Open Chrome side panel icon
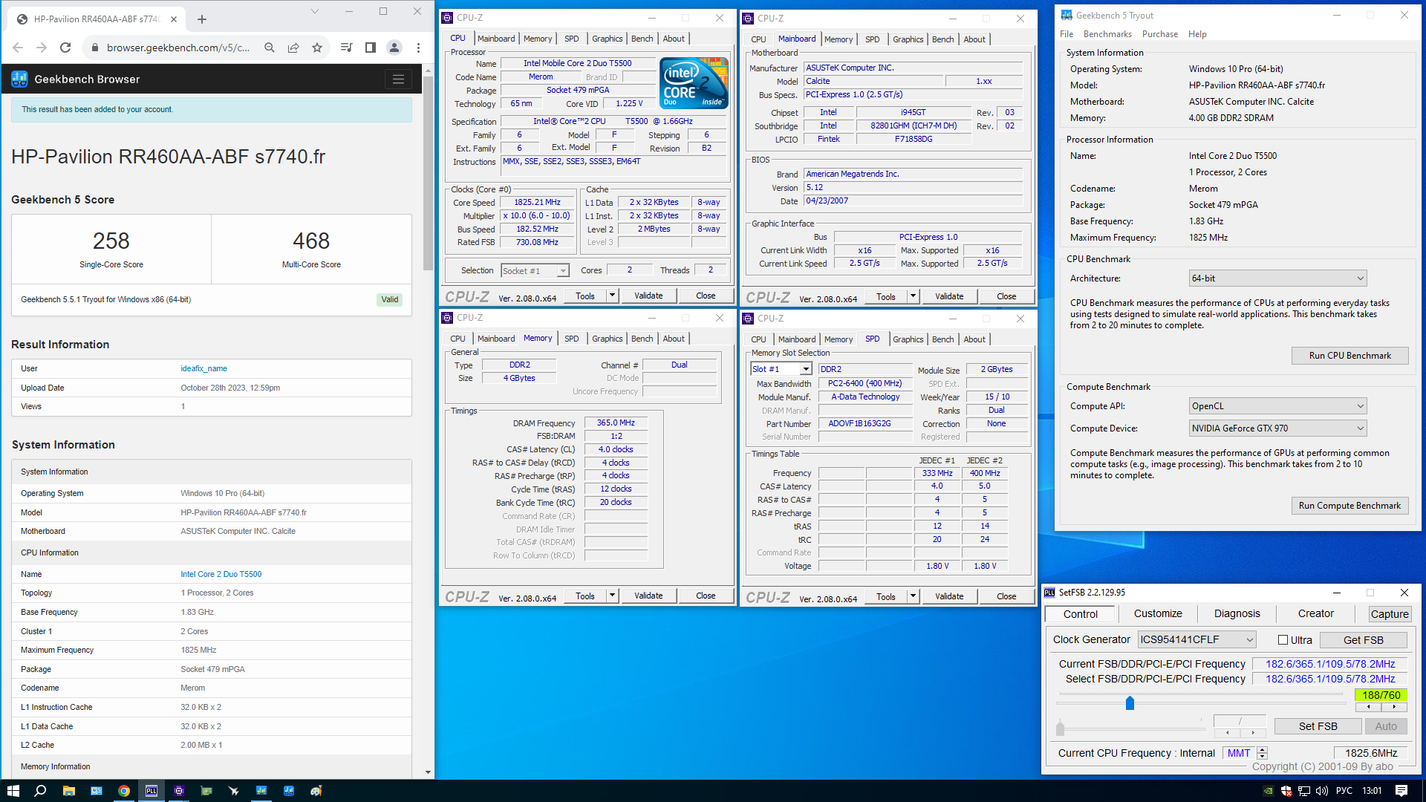1426x802 pixels. click(370, 48)
